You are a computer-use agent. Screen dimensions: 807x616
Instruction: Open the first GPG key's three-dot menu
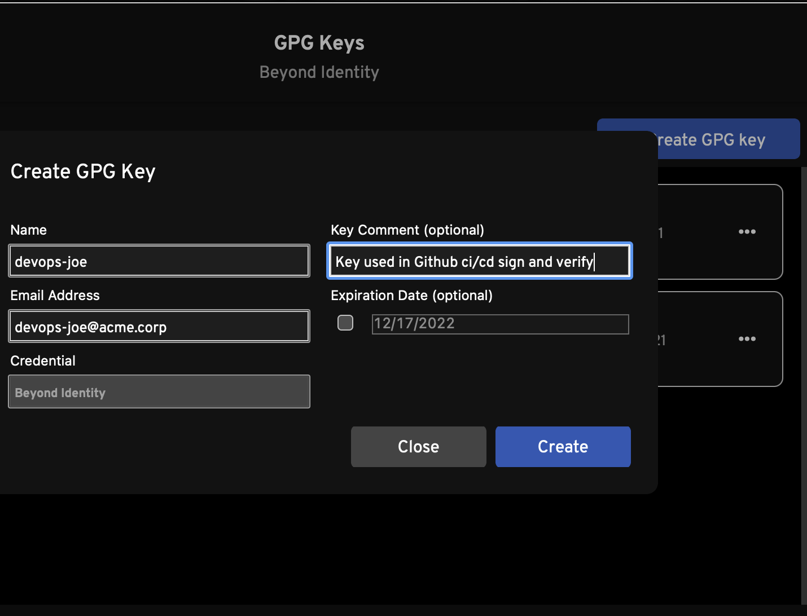tap(747, 232)
